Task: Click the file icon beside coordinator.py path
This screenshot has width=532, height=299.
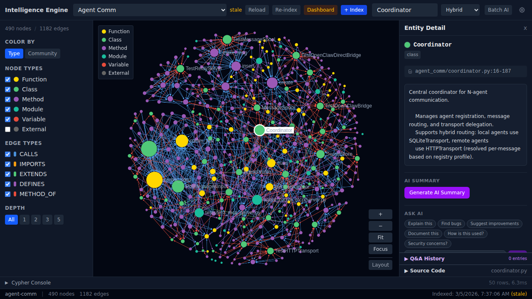Action: [410, 71]
